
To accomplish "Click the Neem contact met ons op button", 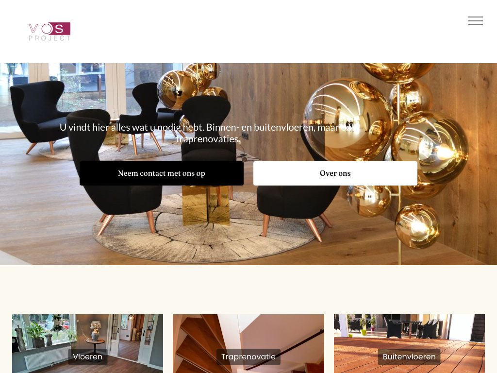I will pos(162,173).
